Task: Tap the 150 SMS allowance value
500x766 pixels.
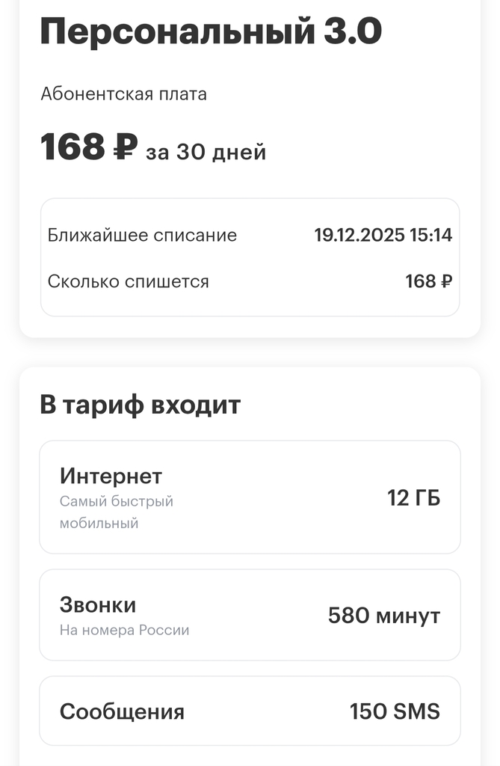Action: (395, 711)
